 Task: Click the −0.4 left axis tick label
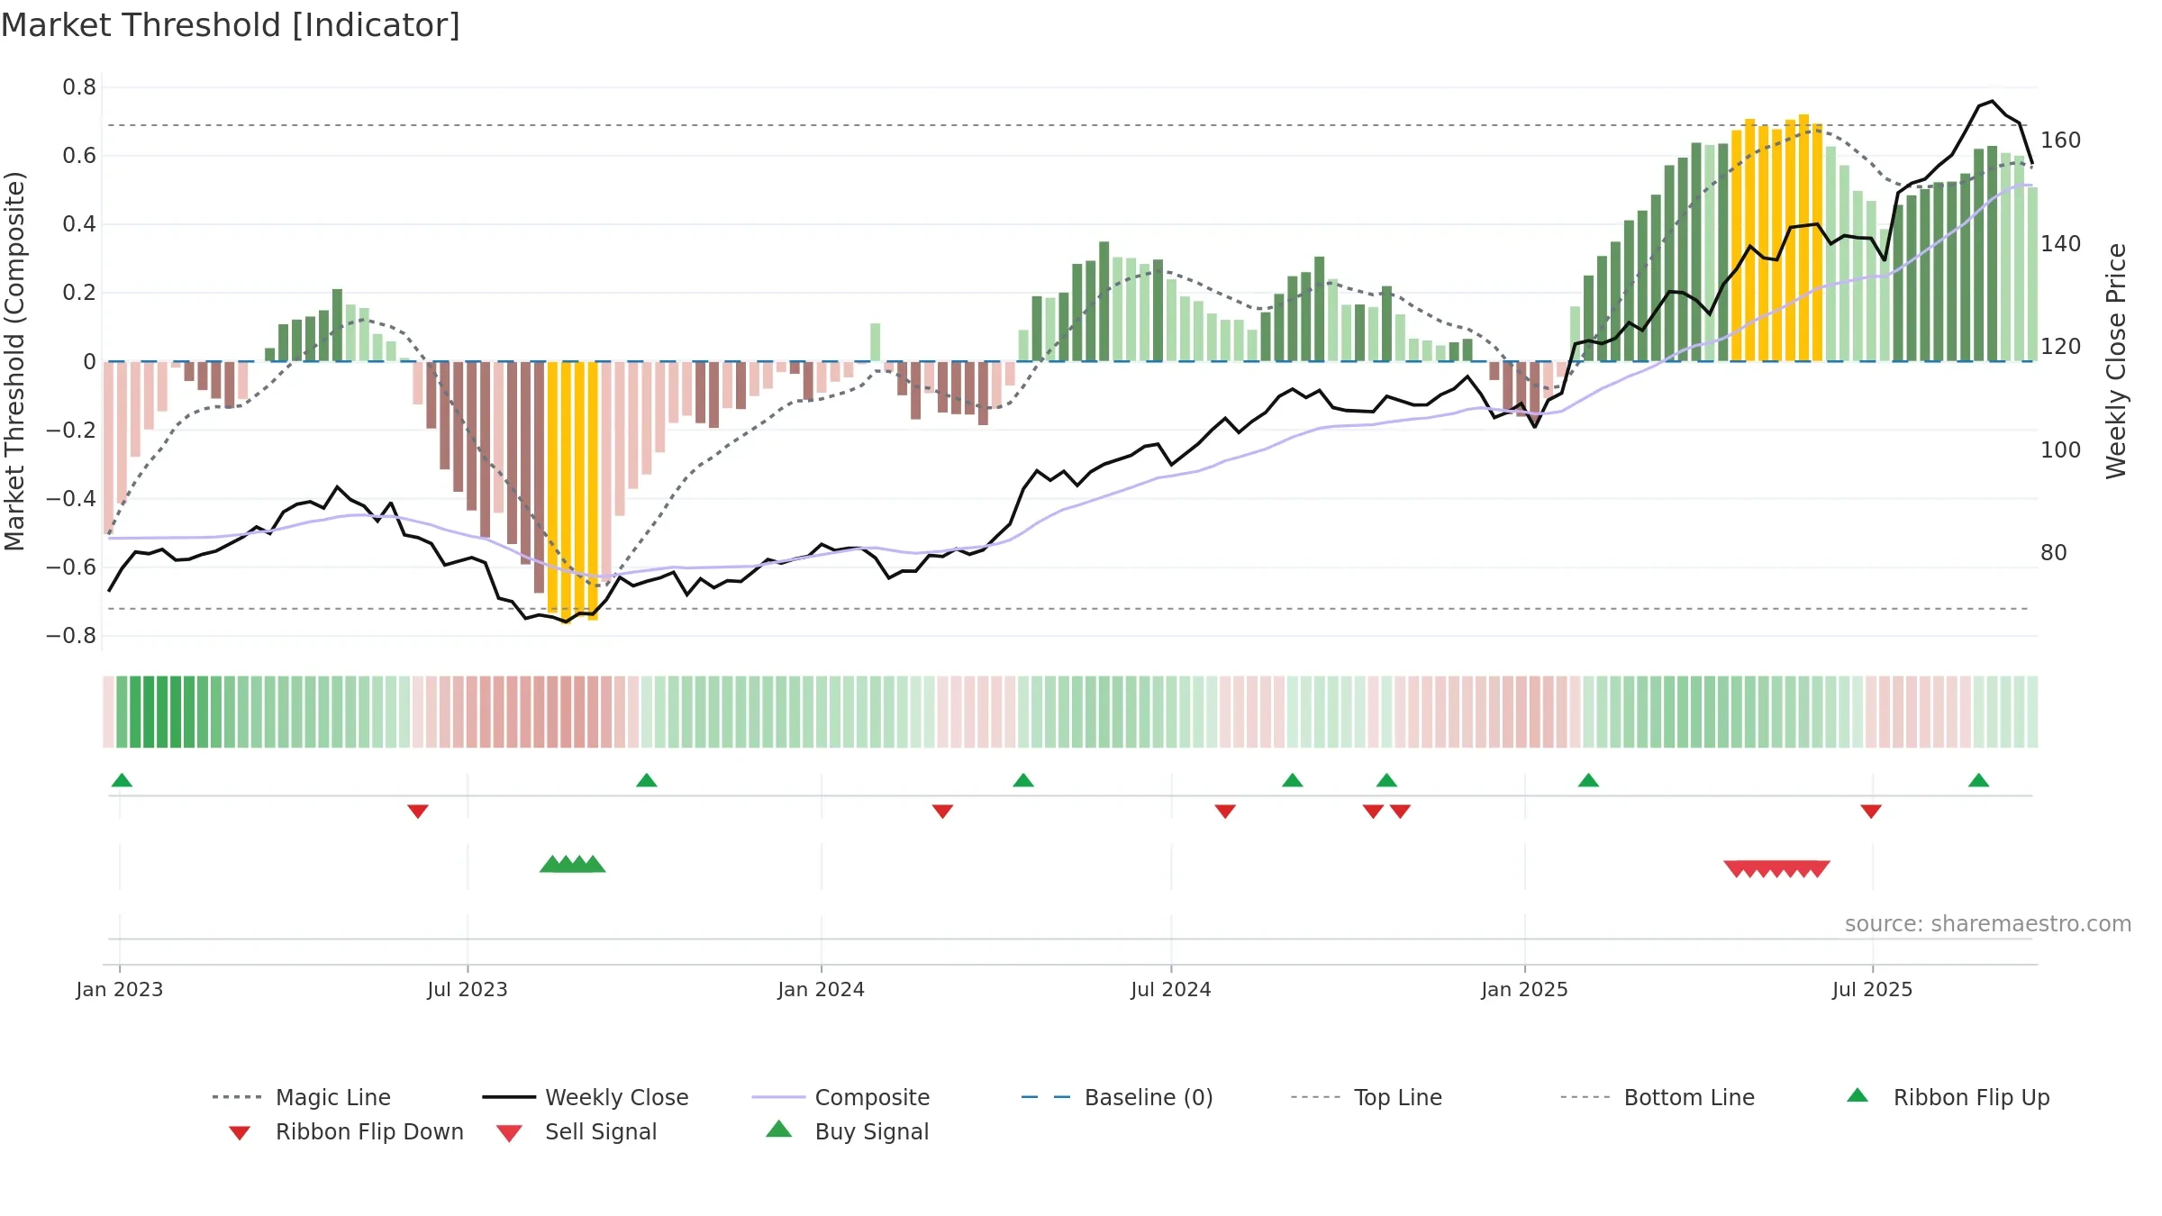71,499
